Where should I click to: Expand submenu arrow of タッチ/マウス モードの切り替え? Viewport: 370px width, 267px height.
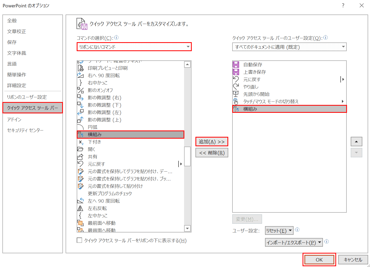pos(343,101)
